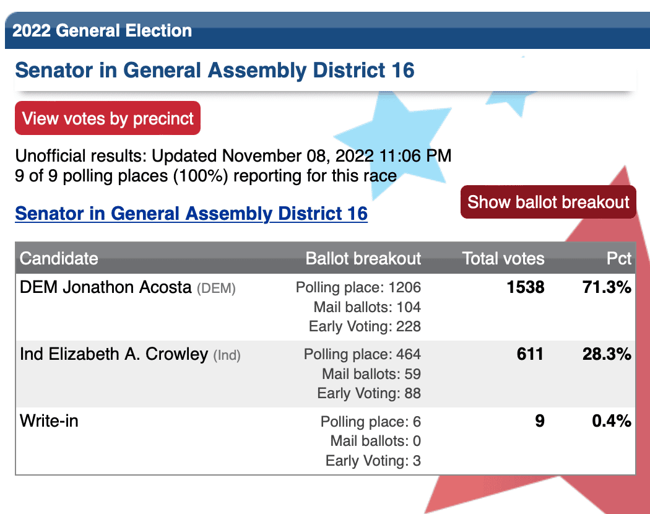The image size is (650, 514).
Task: Select the DEM Jonathon Acosta candidate row
Action: pyautogui.click(x=326, y=307)
